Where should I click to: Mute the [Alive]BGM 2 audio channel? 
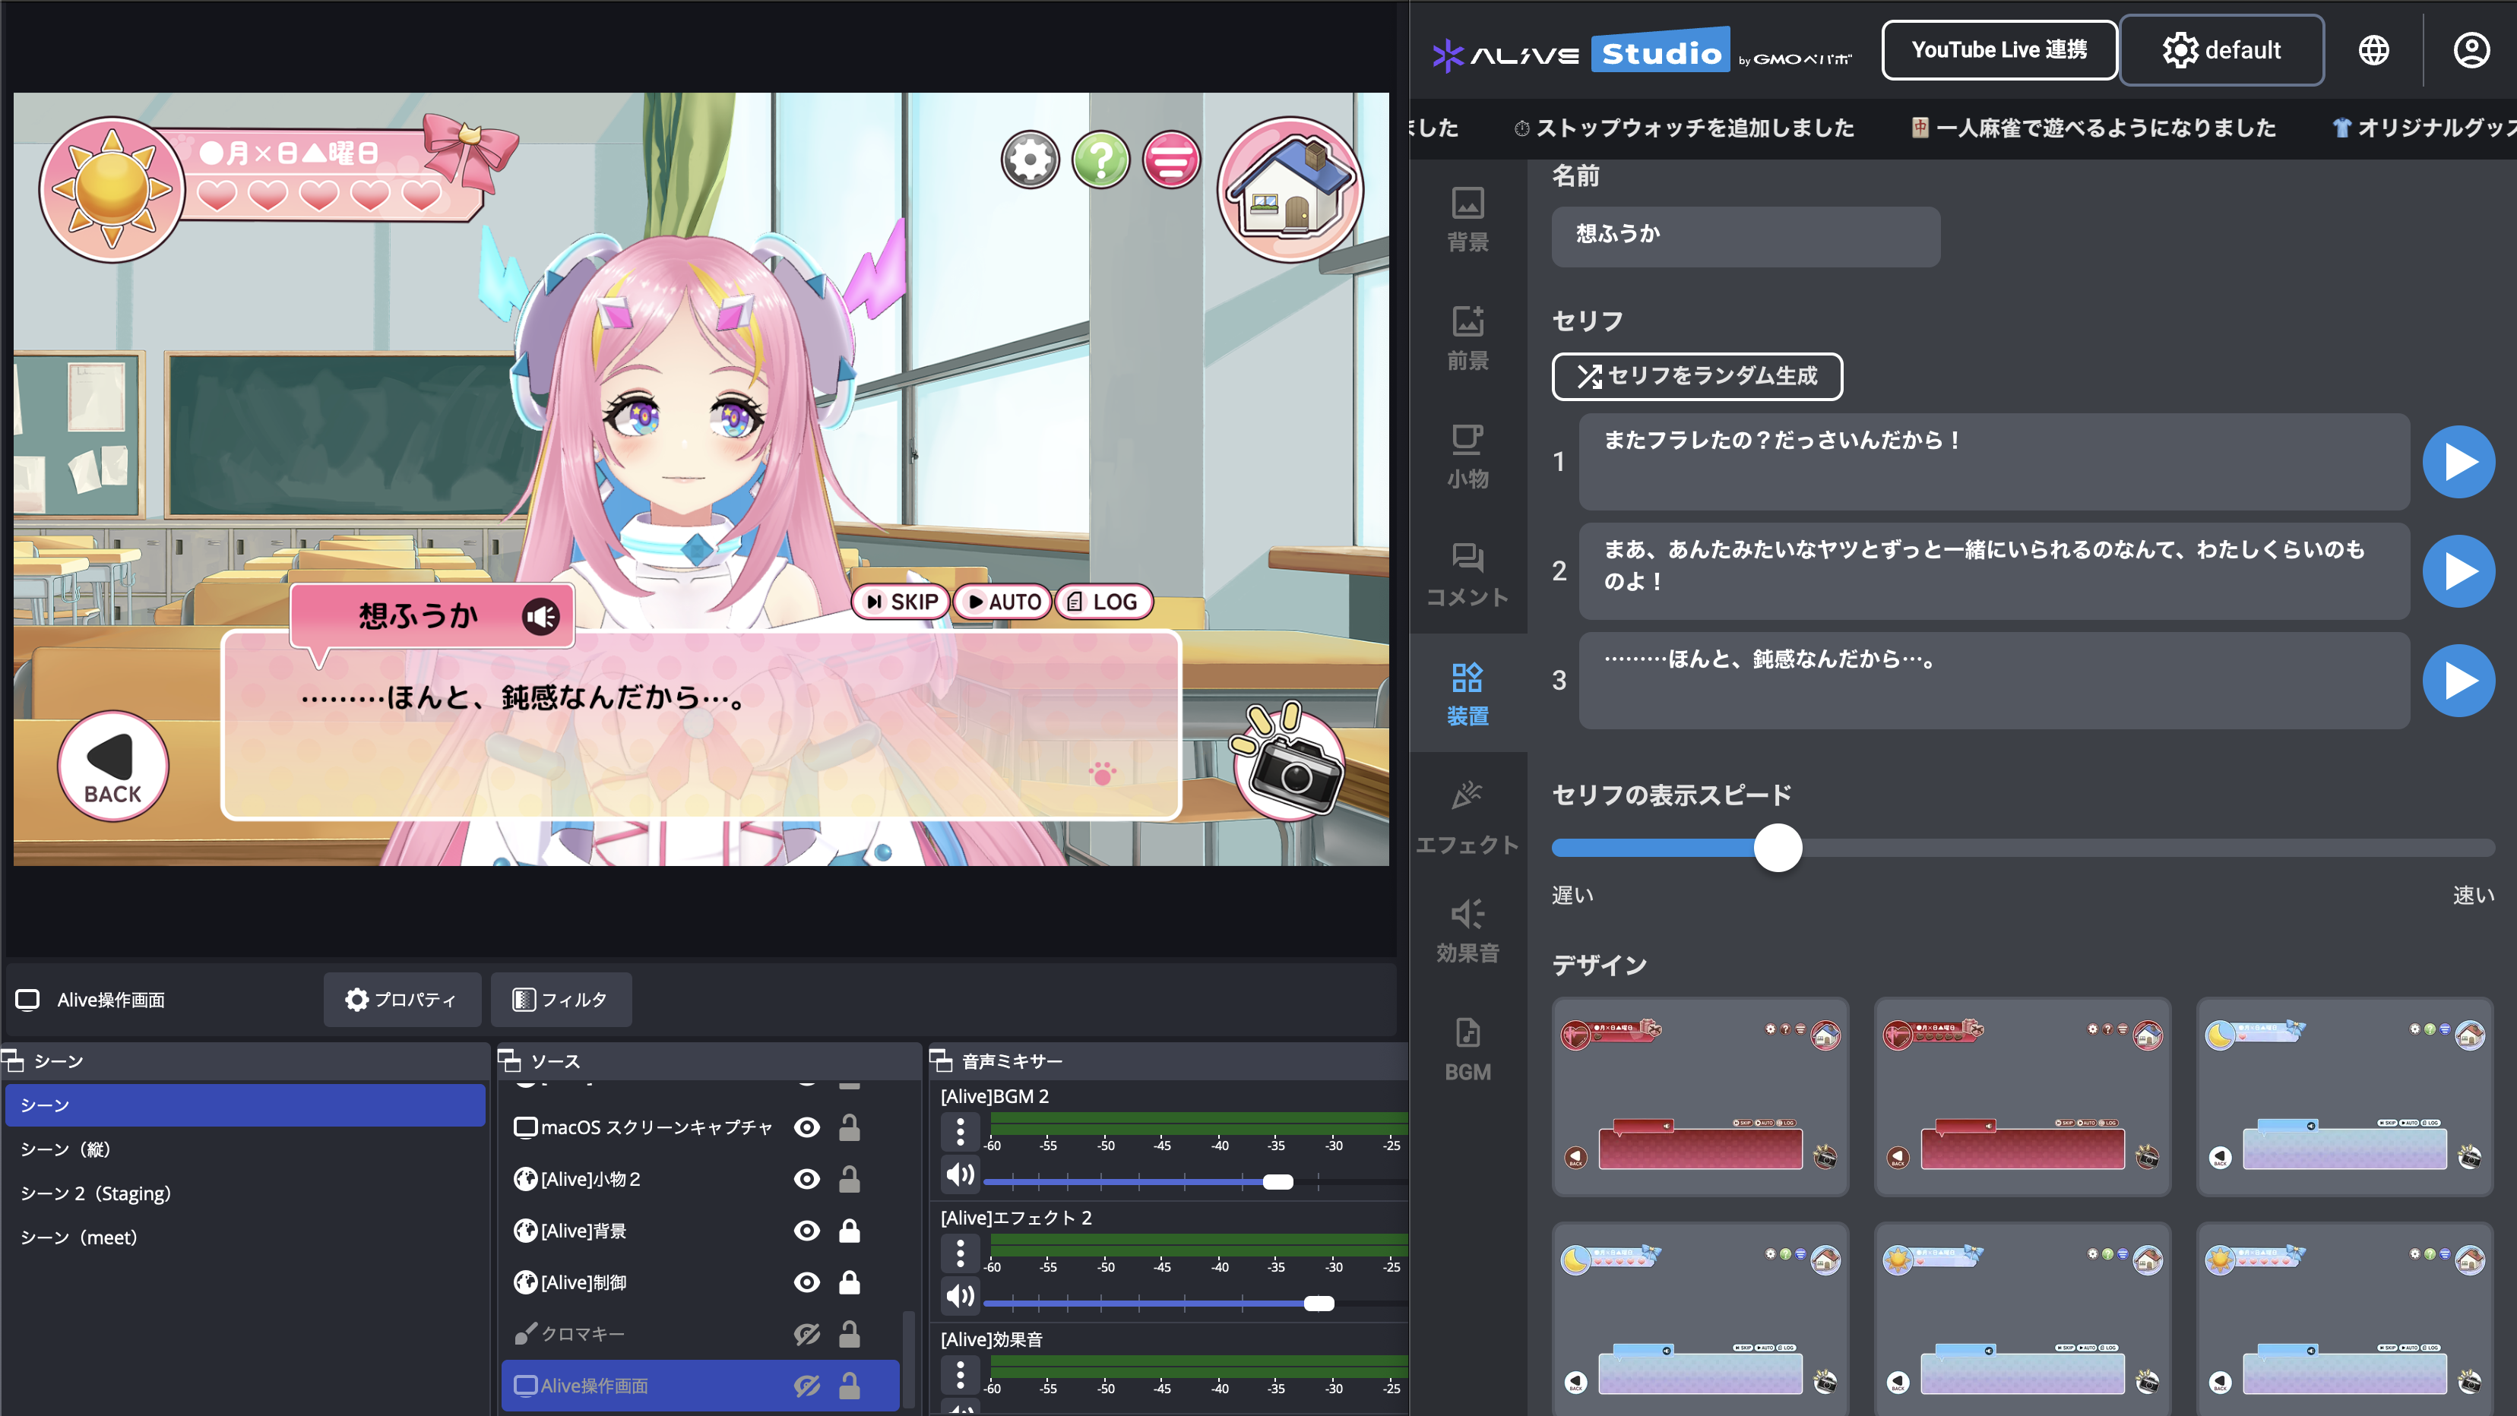[x=960, y=1174]
